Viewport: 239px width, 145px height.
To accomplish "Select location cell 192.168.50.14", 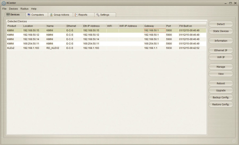I will coord(35,39).
